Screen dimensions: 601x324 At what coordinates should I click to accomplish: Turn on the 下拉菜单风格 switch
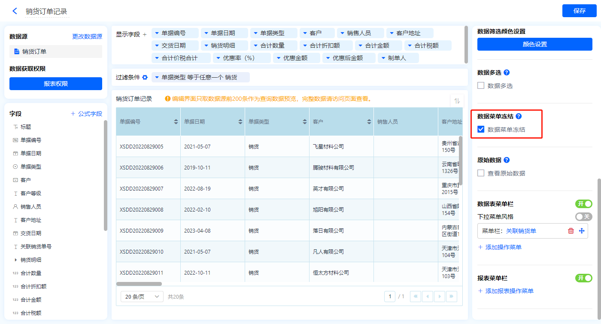(x=583, y=217)
